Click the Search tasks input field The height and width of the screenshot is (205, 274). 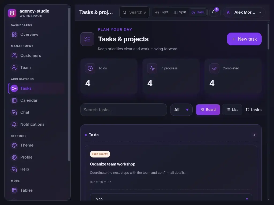click(124, 110)
